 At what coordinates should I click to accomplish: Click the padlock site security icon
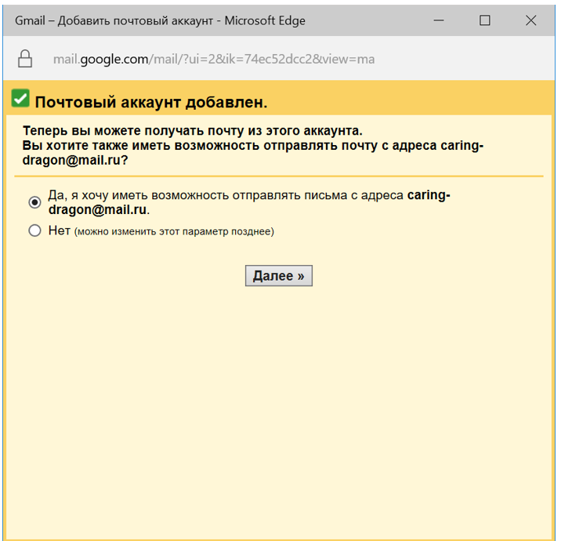click(25, 59)
